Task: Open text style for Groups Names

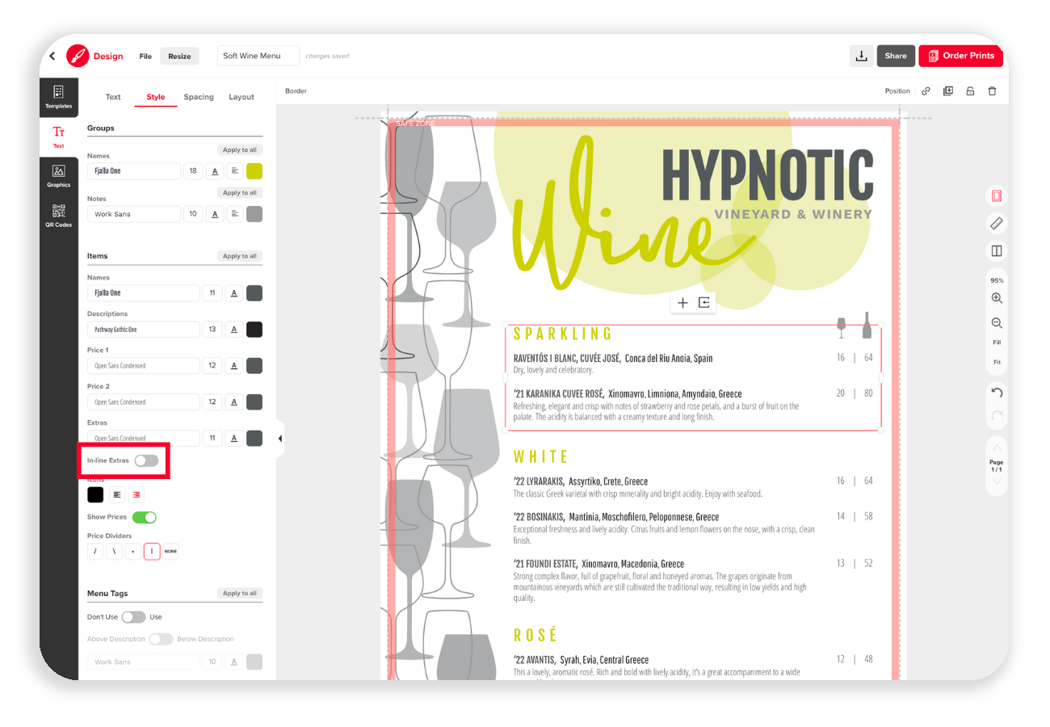Action: pyautogui.click(x=215, y=170)
